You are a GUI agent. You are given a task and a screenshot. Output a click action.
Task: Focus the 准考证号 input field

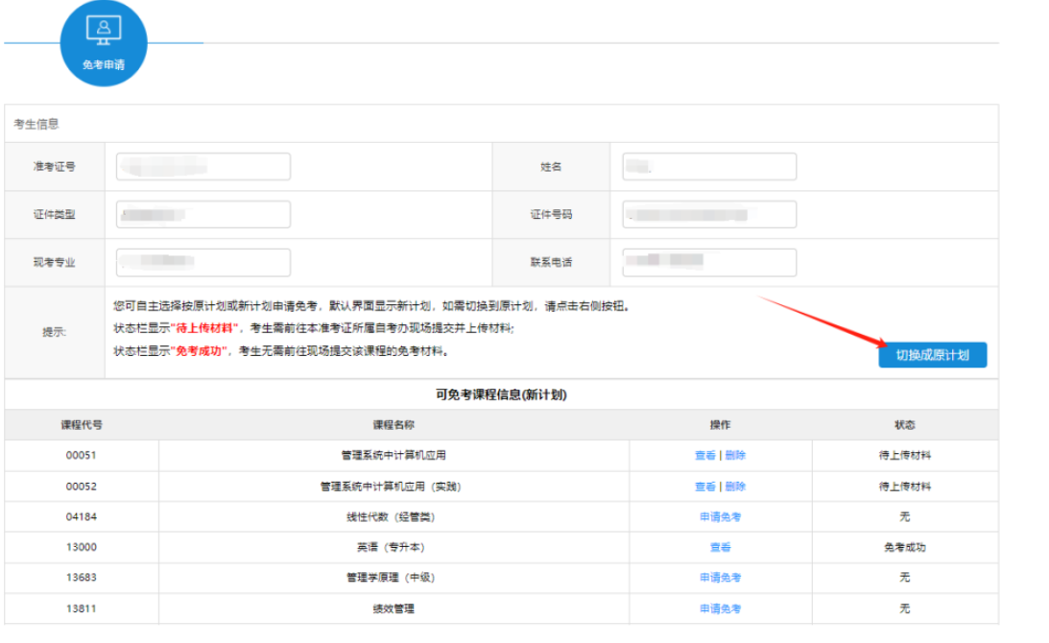[x=203, y=167]
